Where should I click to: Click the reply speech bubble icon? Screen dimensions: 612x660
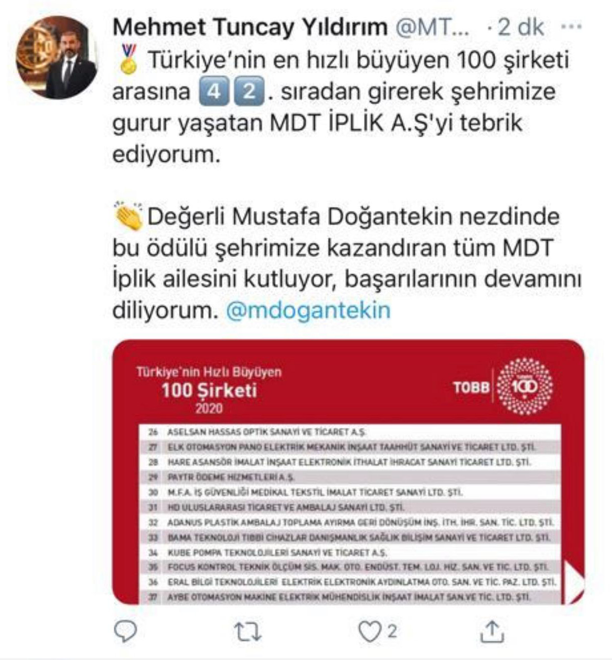125,632
